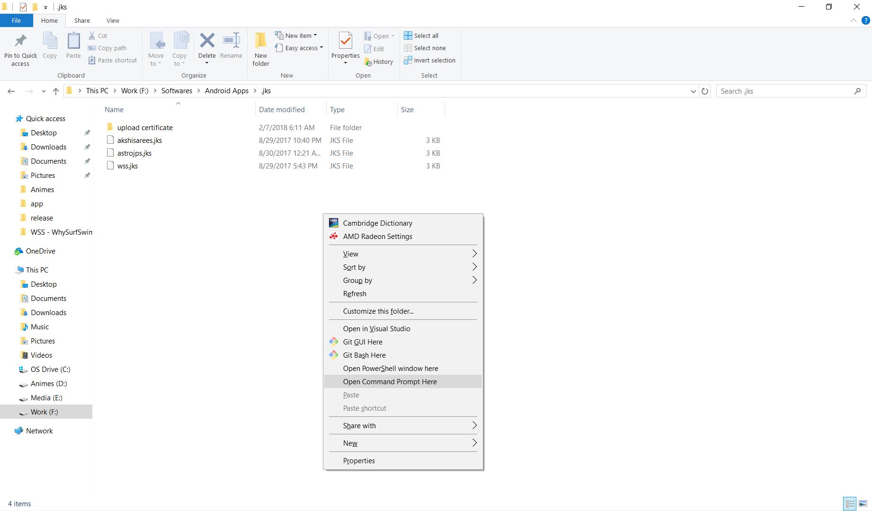Click the Help question mark icon

[x=866, y=20]
